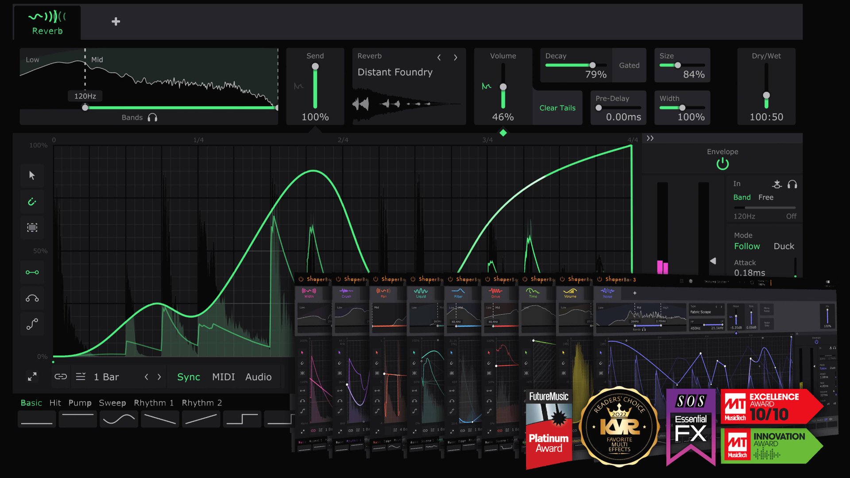
Task: Step to previous loop length before 1 Bar
Action: 146,377
